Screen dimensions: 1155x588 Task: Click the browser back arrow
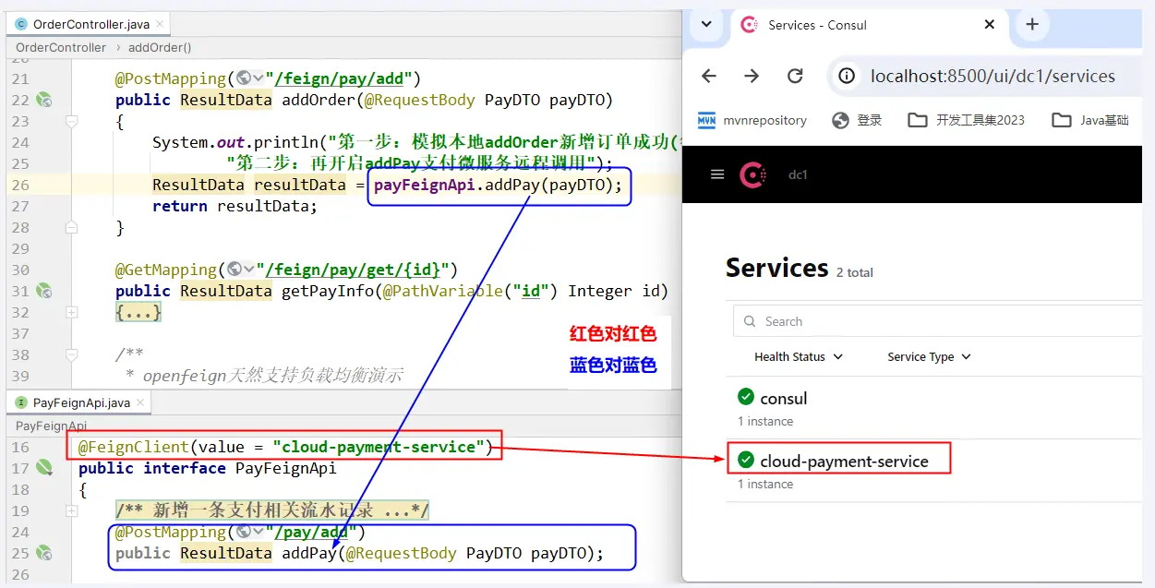[708, 77]
